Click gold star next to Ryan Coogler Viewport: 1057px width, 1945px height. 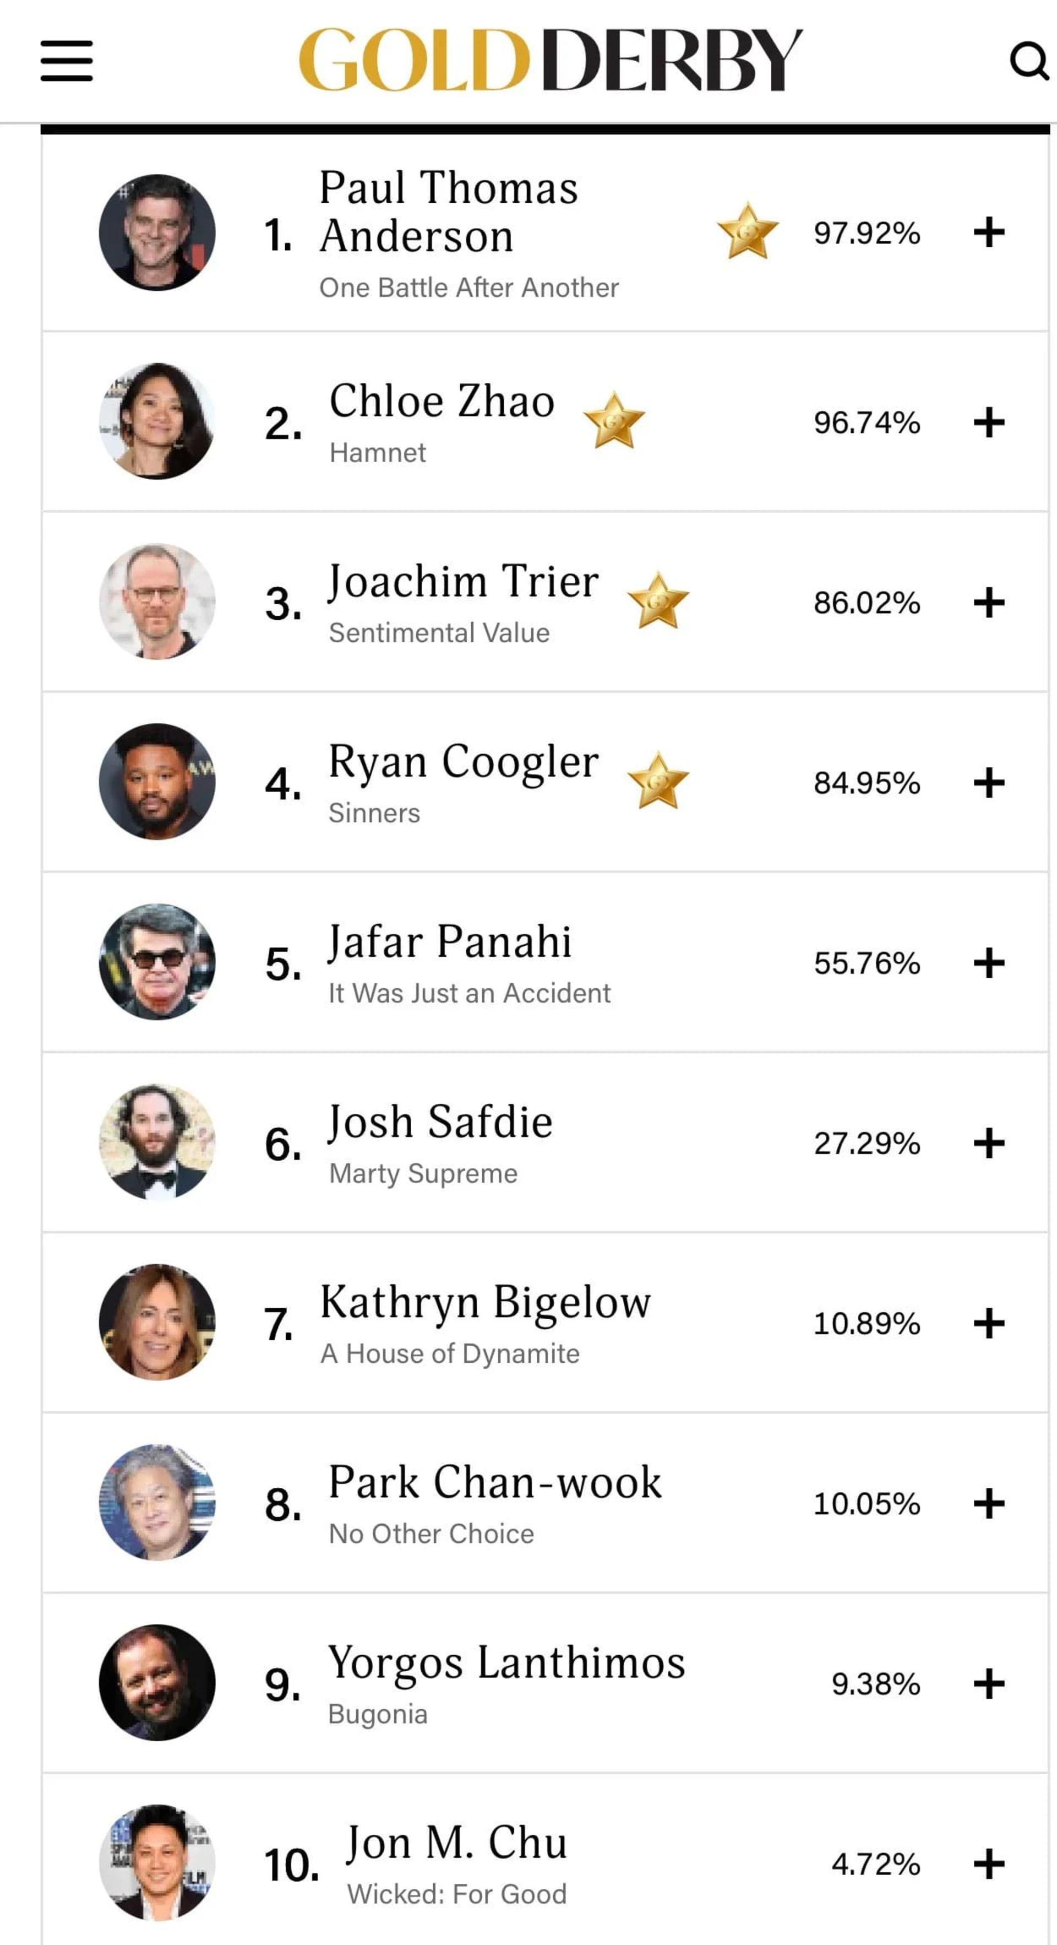point(658,782)
